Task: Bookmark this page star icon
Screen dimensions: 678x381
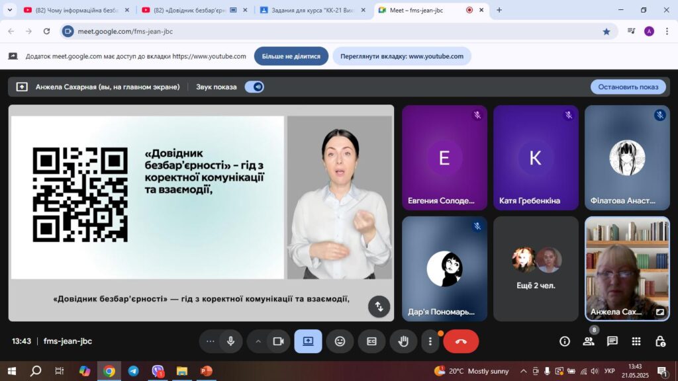Action: coord(606,31)
